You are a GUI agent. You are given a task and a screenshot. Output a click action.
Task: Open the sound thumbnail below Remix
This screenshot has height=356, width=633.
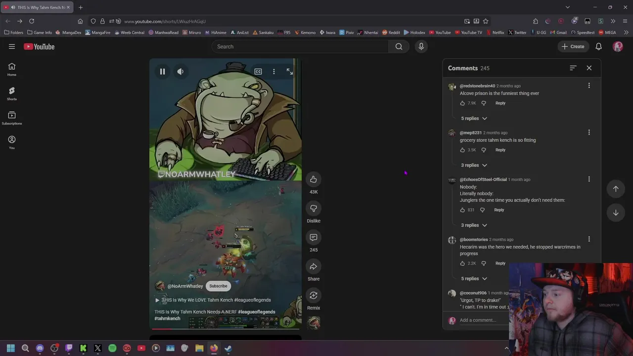[x=314, y=323]
